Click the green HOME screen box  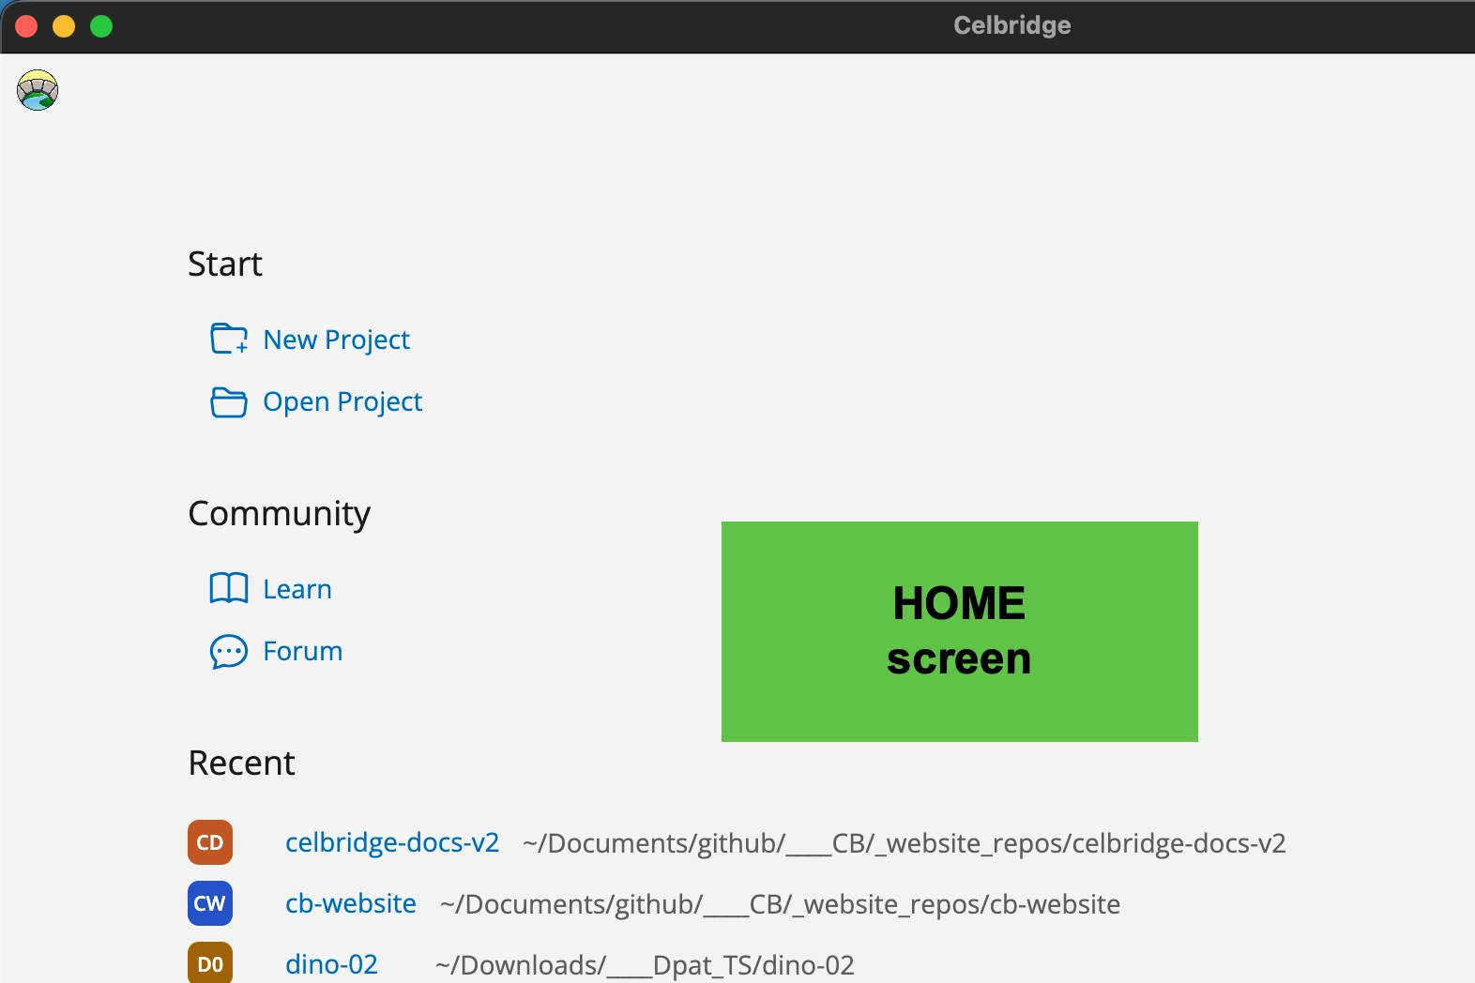coord(960,631)
